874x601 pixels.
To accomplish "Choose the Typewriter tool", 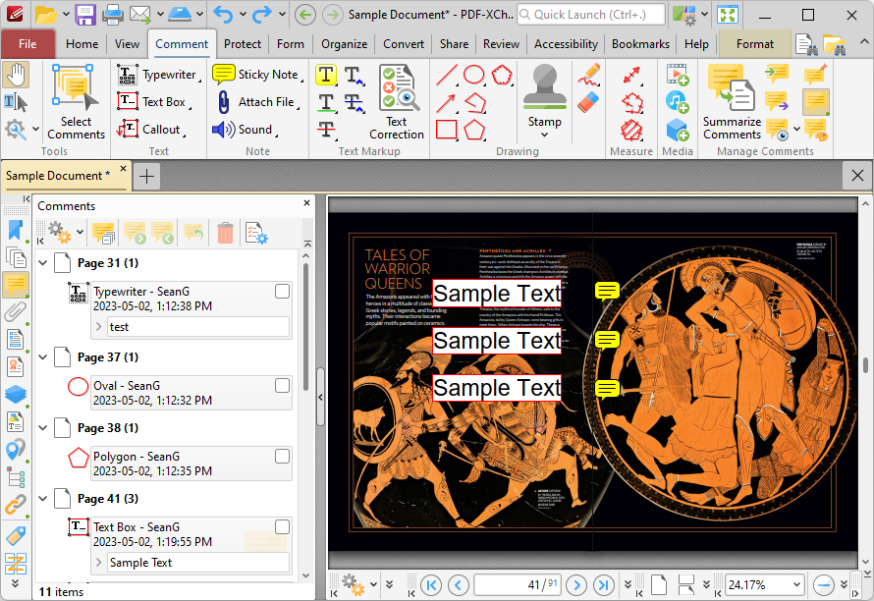I will coord(159,75).
